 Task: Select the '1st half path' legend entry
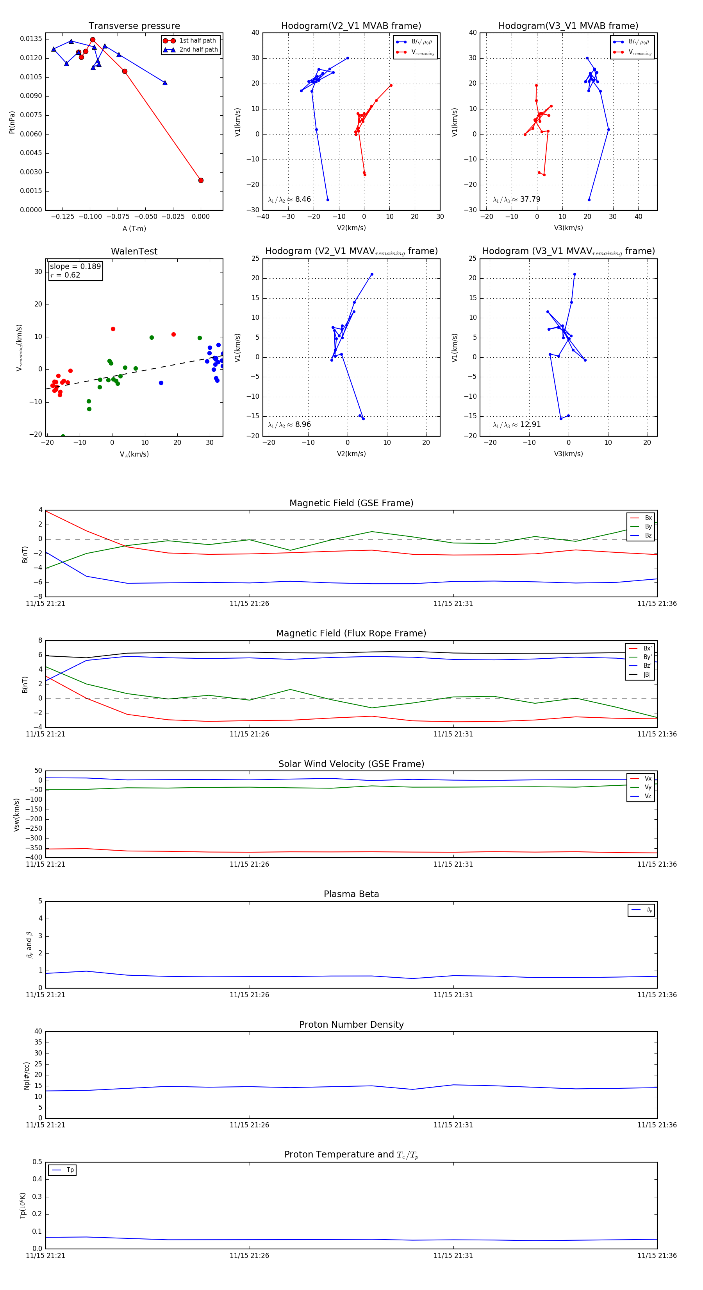[x=190, y=41]
